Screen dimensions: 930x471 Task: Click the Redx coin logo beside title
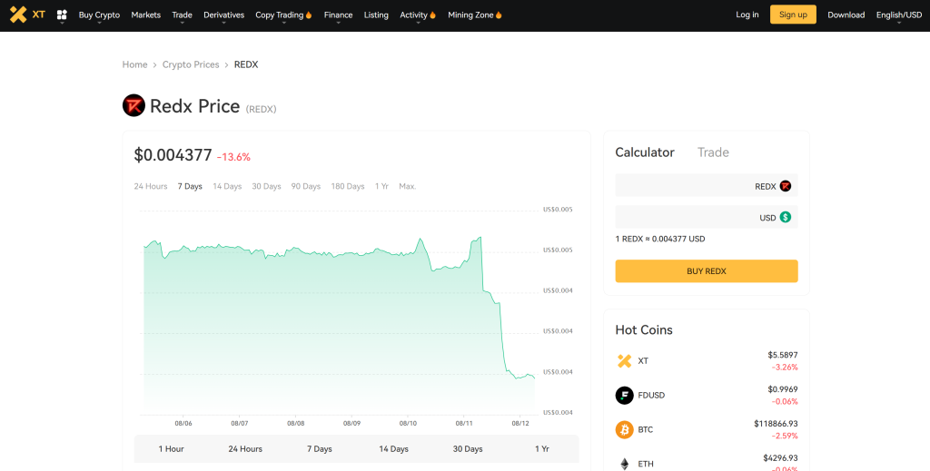click(x=134, y=106)
